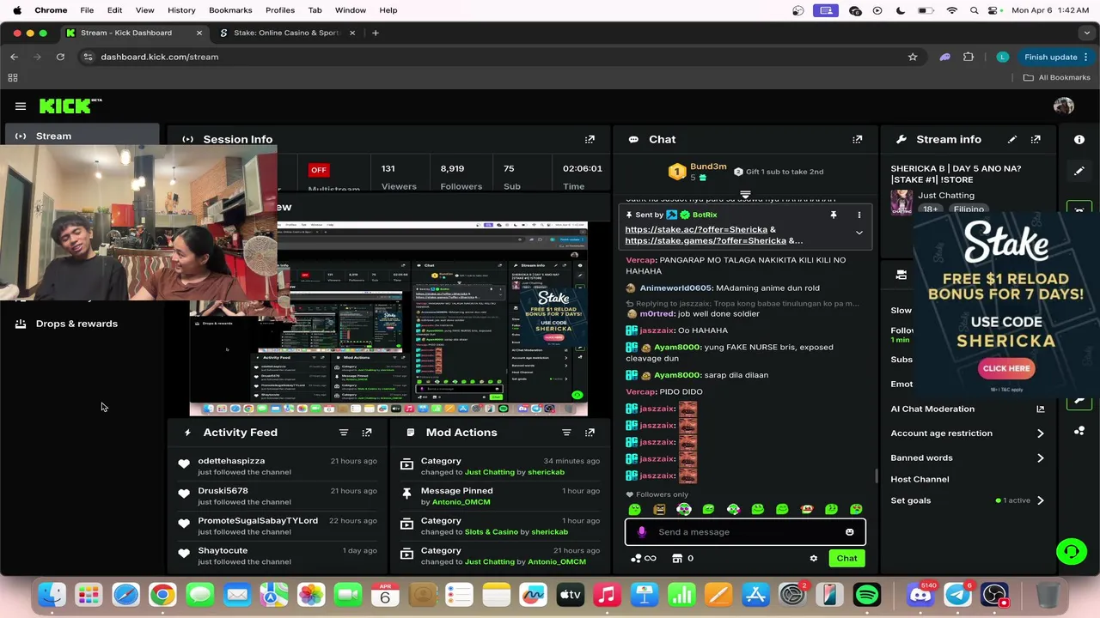
Task: Click CLICK HERE on Stake ad
Action: (1006, 368)
